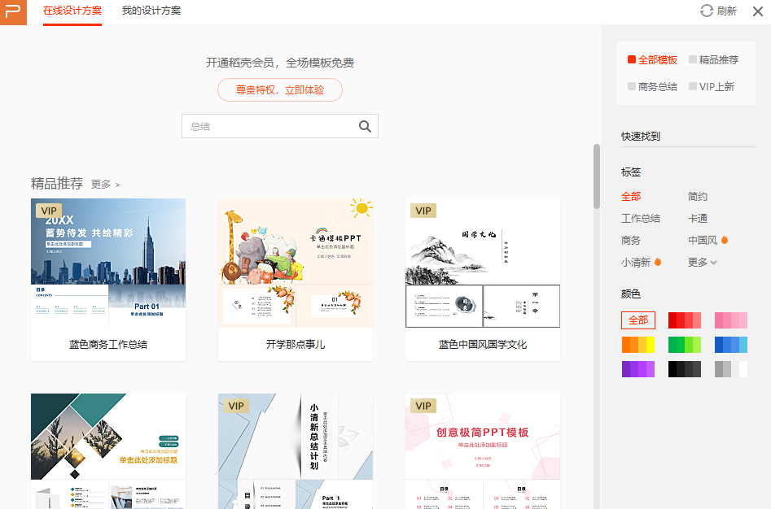Click VIP badge on 蓝色商务工作总结 template
The image size is (771, 509).
[x=49, y=211]
